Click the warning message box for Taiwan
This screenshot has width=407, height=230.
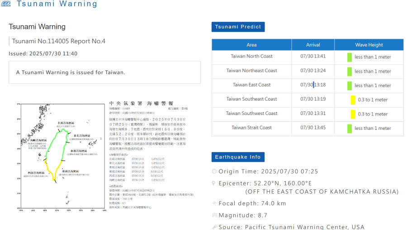[104, 73]
